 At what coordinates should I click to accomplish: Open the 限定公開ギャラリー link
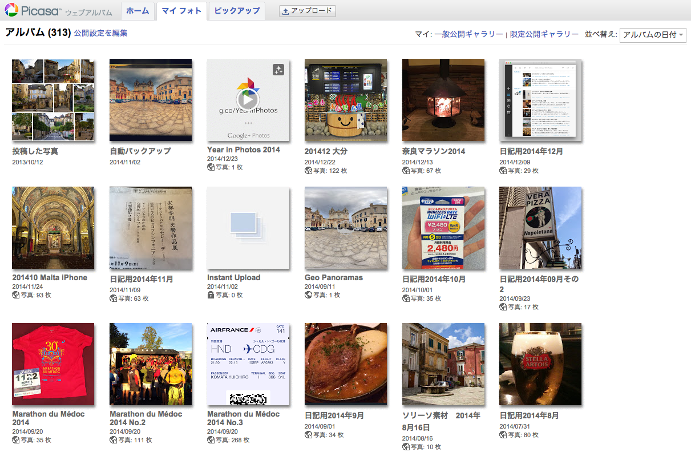(x=544, y=35)
